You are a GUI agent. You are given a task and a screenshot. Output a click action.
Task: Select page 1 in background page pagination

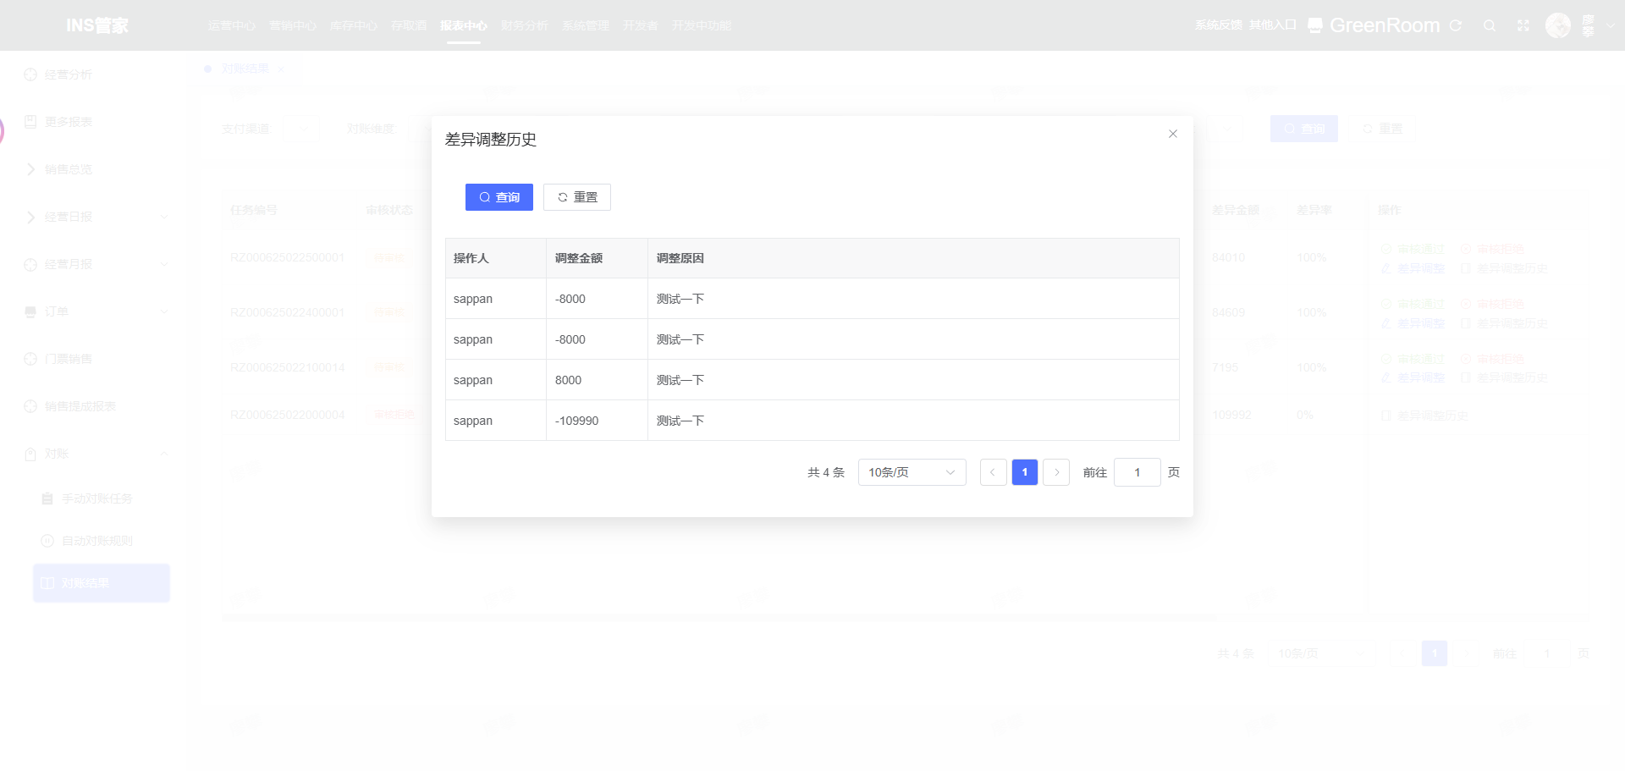coord(1435,653)
